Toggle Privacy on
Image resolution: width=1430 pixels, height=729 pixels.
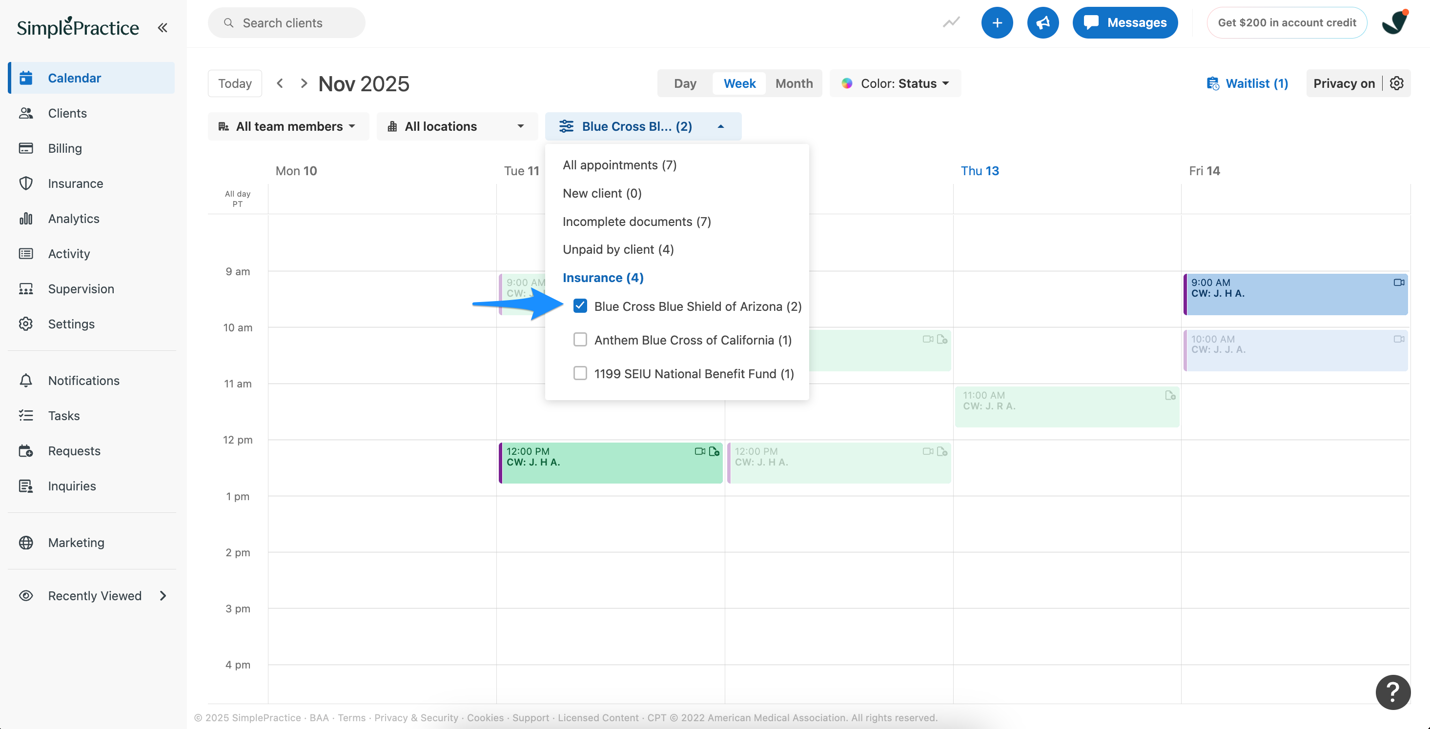(x=1344, y=83)
